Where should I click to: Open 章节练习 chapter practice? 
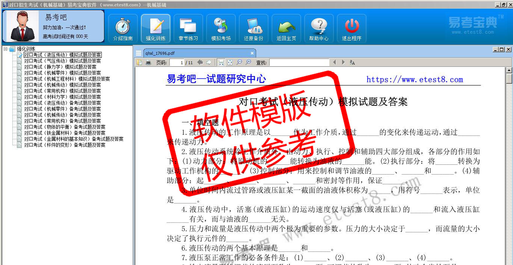pos(188,29)
